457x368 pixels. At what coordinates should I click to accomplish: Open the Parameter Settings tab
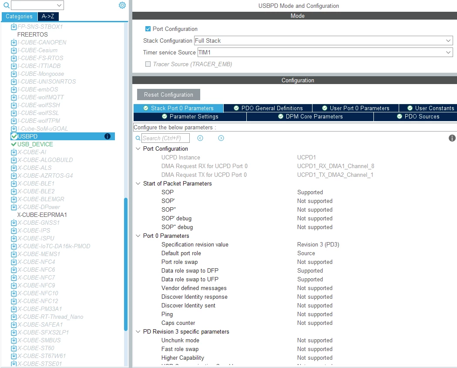point(190,116)
